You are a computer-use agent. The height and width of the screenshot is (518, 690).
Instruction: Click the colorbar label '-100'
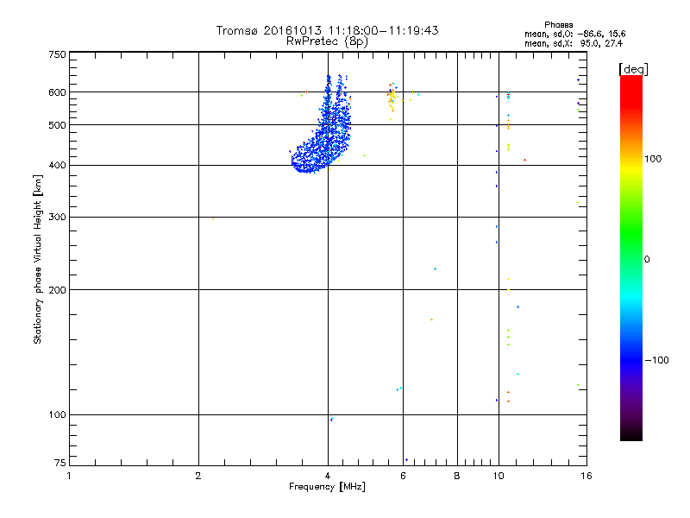click(657, 360)
